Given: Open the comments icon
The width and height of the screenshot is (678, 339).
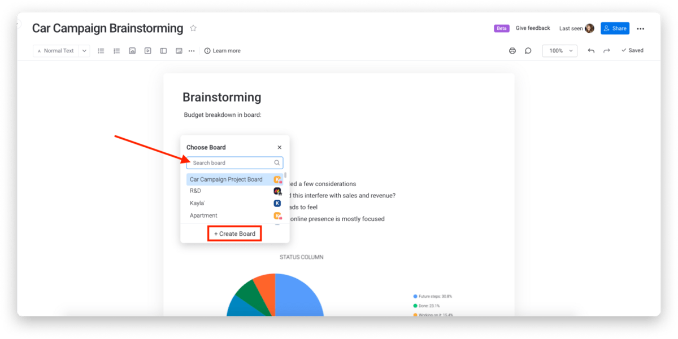Looking at the screenshot, I should (528, 51).
